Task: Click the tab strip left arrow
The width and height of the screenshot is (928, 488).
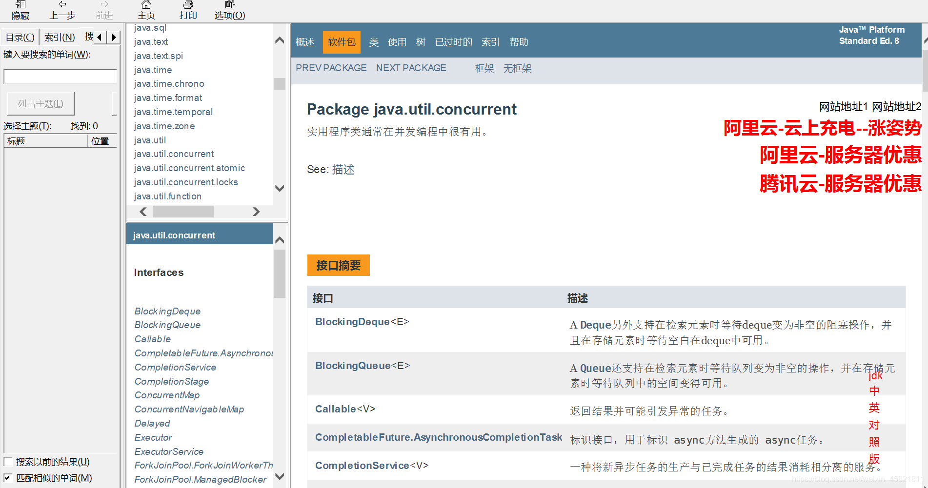Action: (100, 37)
